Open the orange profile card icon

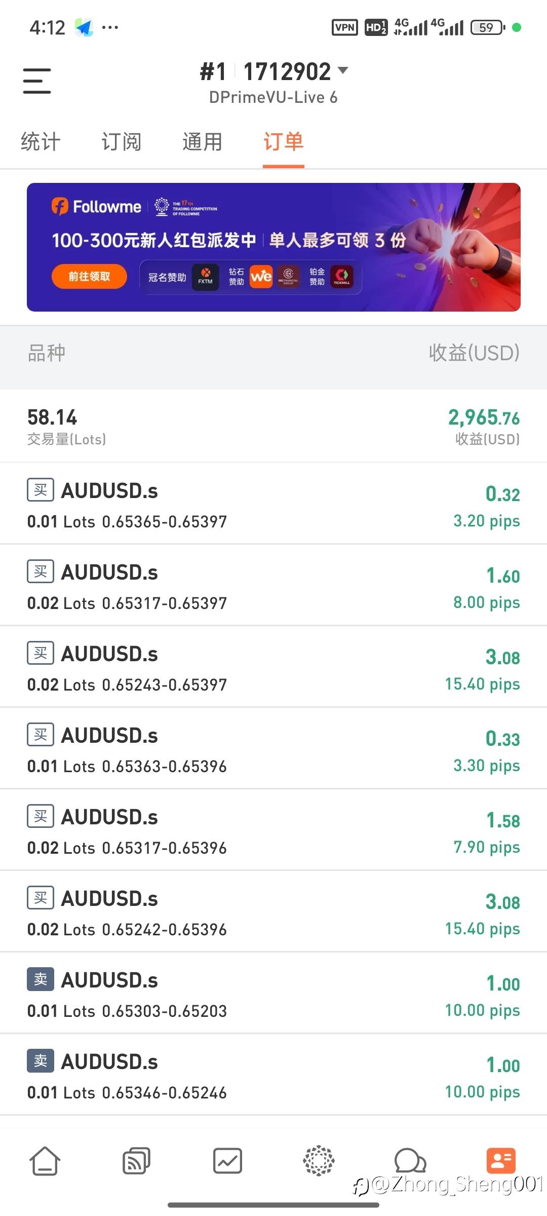click(x=500, y=1160)
